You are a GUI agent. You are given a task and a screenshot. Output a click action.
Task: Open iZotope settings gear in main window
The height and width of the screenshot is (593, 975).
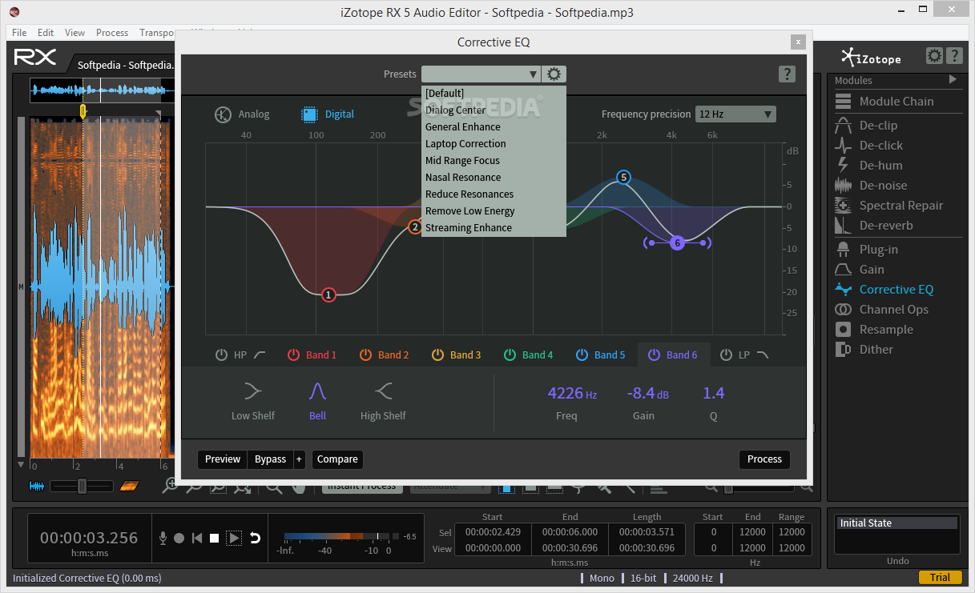point(934,56)
